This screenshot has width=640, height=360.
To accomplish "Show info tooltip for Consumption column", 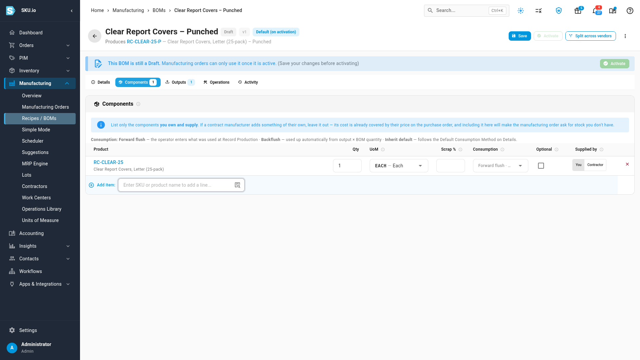I will 502,150.
